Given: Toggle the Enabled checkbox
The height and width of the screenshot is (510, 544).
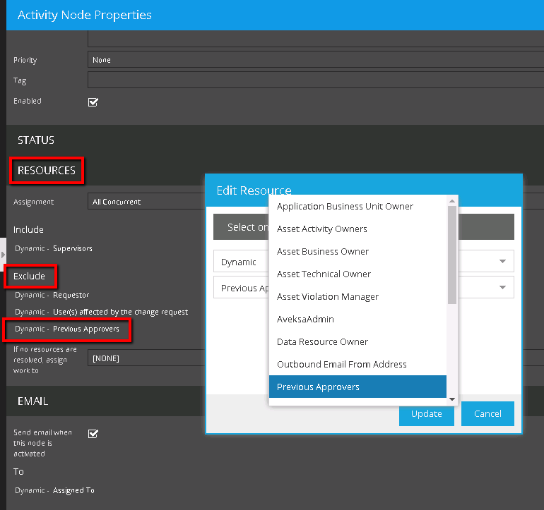Looking at the screenshot, I should (x=93, y=102).
